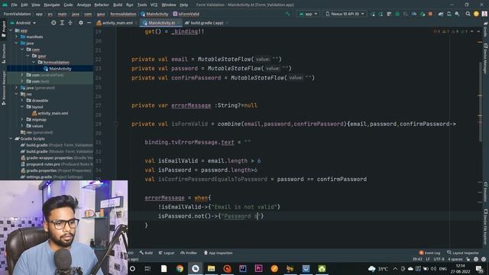
Task: Open proguard-rules.pro file
Action: pyautogui.click(x=56, y=164)
